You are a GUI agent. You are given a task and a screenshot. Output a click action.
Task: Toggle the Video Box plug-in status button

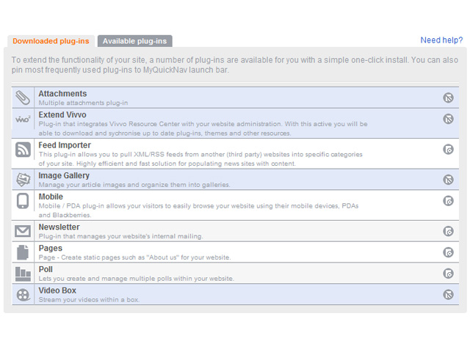click(x=448, y=295)
